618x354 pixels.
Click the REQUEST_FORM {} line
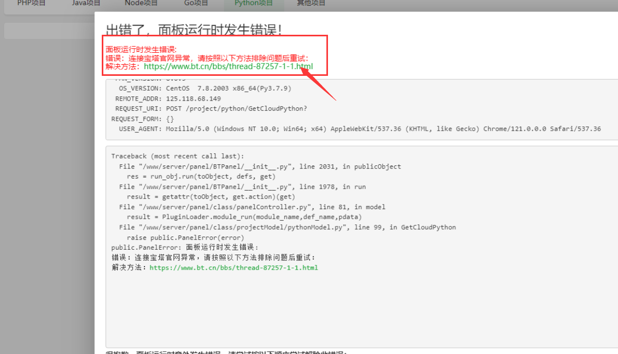(x=143, y=119)
